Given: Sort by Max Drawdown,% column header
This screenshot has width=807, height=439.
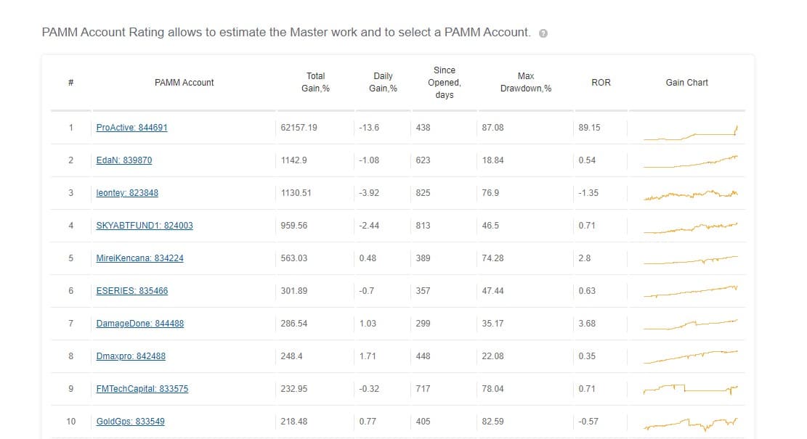Looking at the screenshot, I should (x=525, y=82).
